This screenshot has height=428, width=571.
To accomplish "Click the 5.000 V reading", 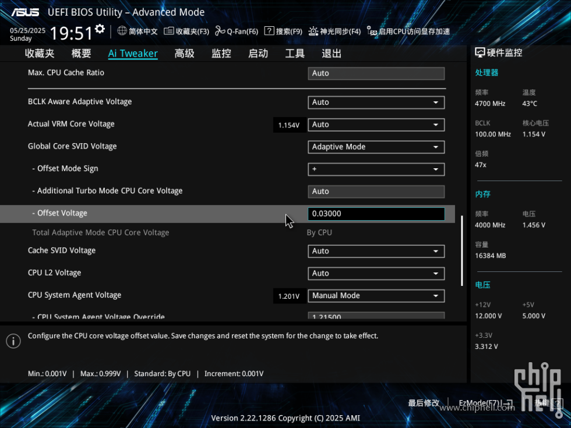I will pos(534,316).
